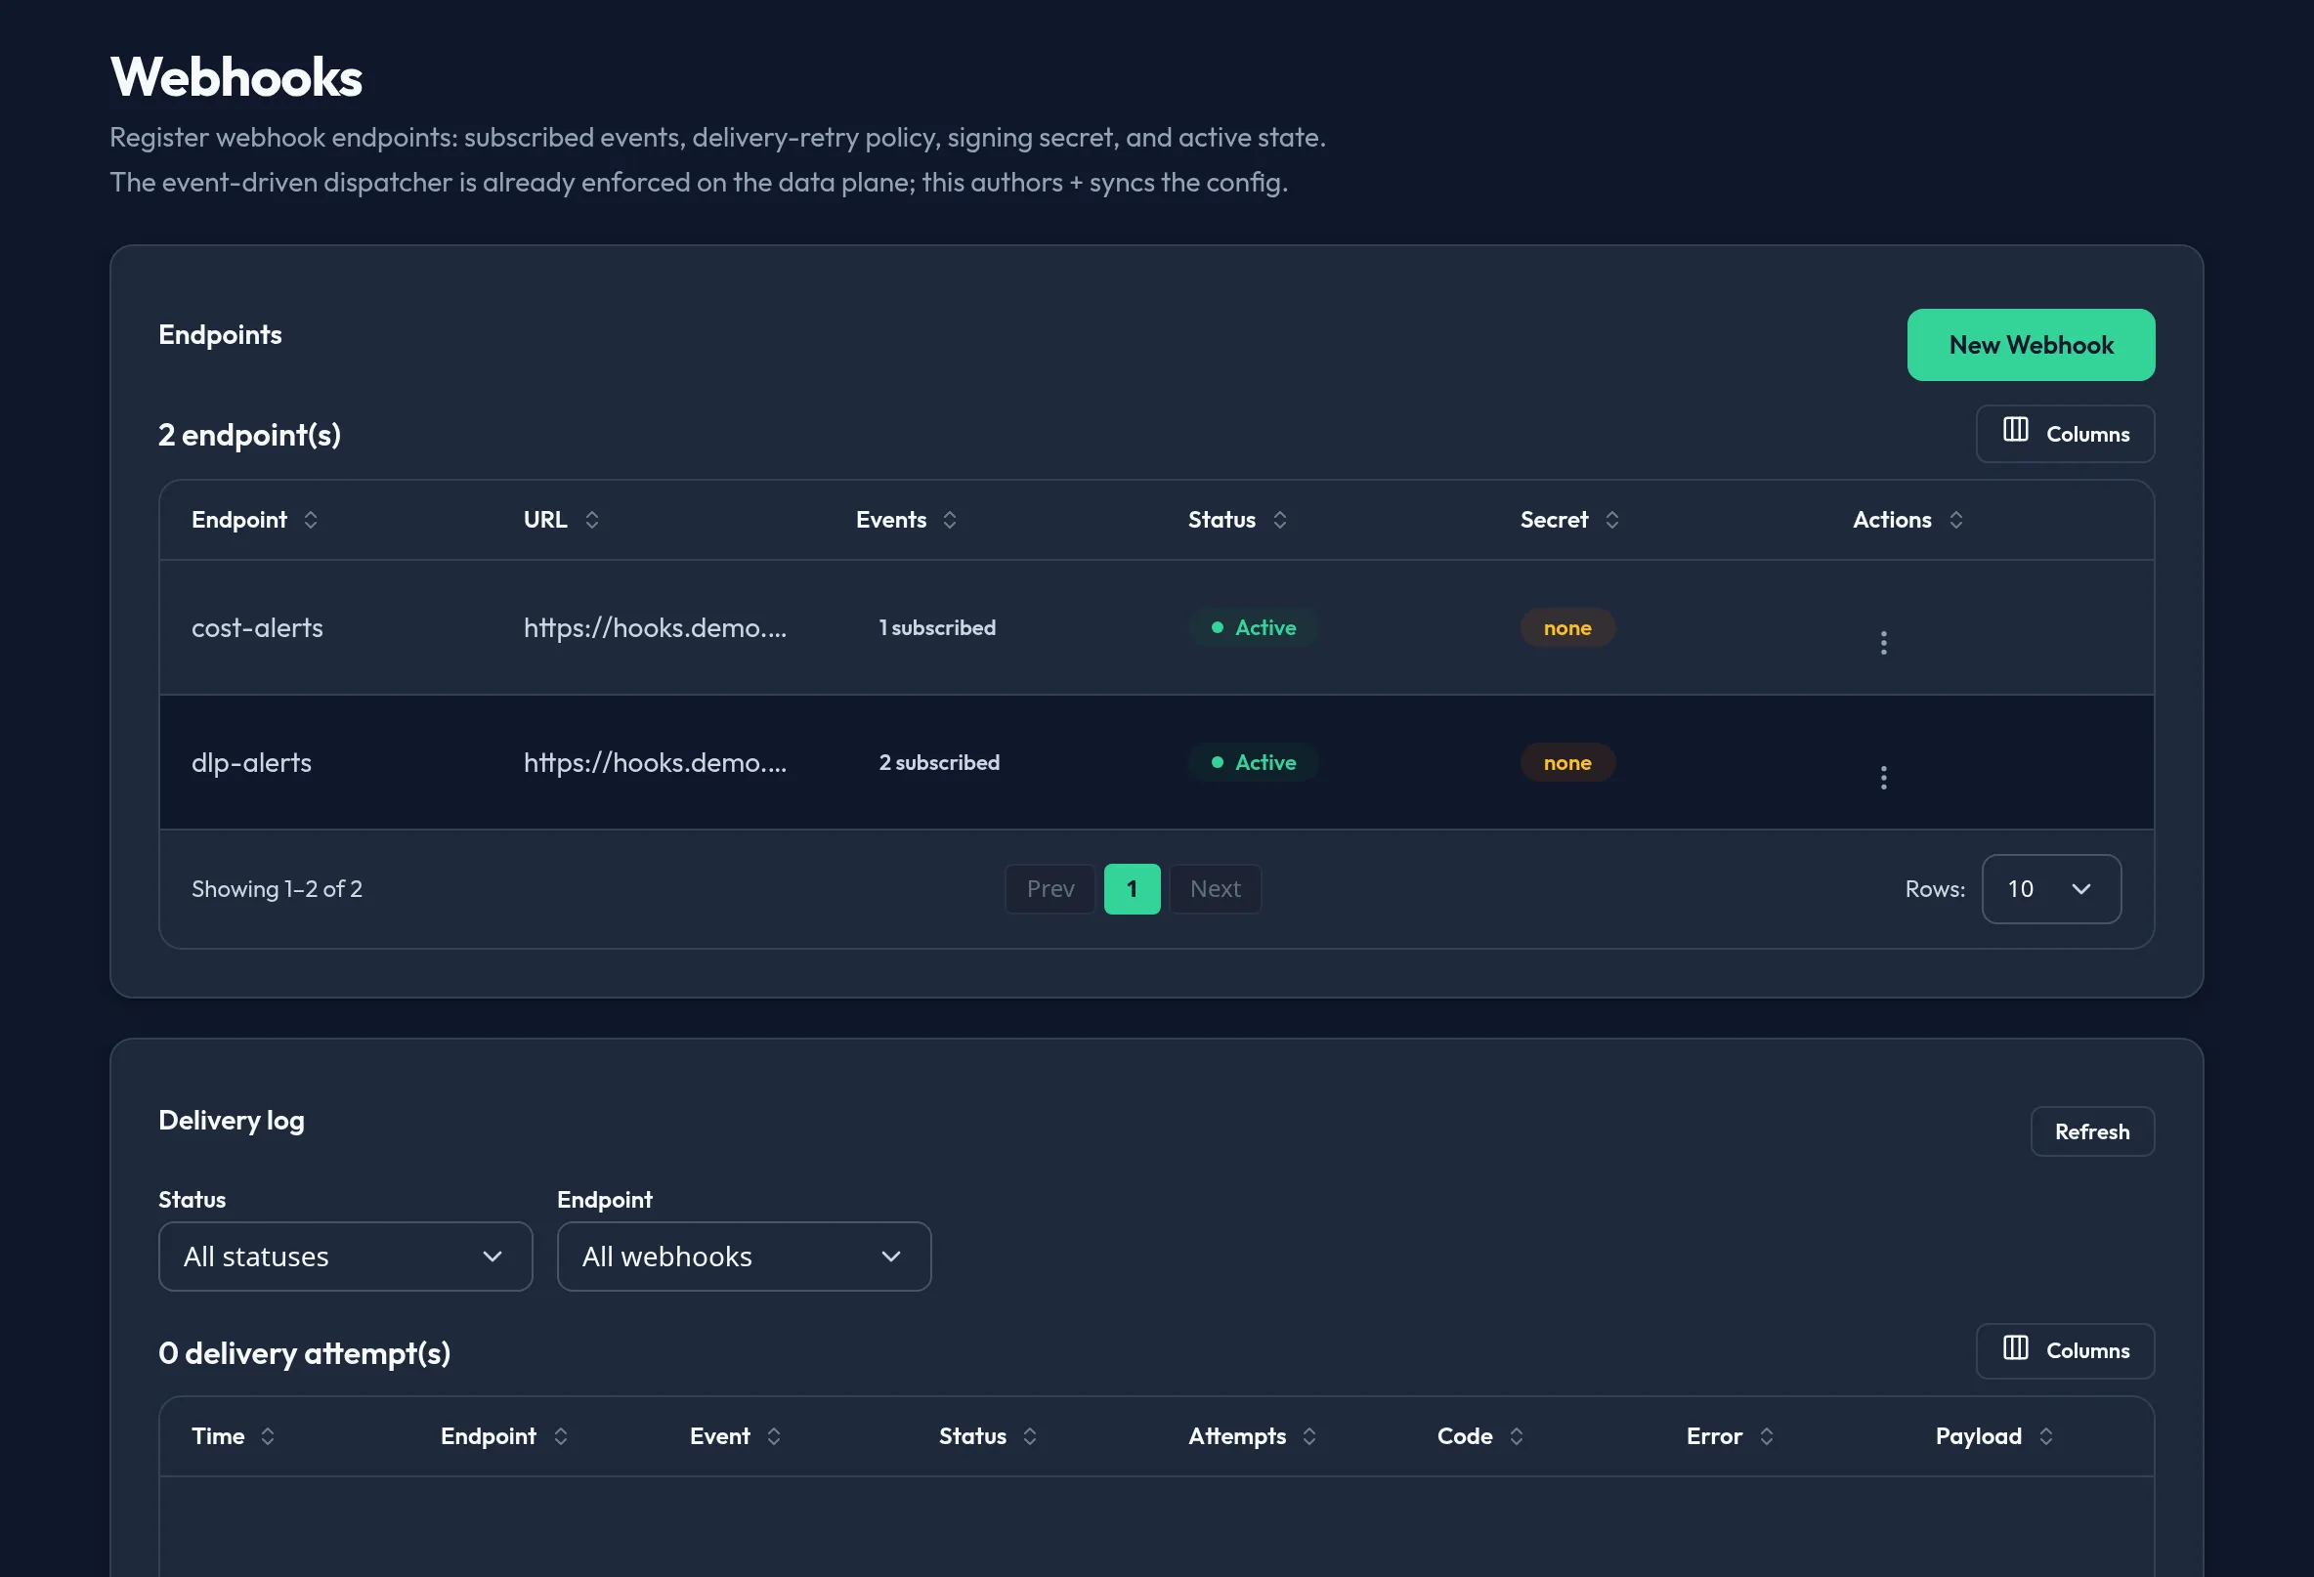
Task: Select page 1 in pagination
Action: 1132,888
